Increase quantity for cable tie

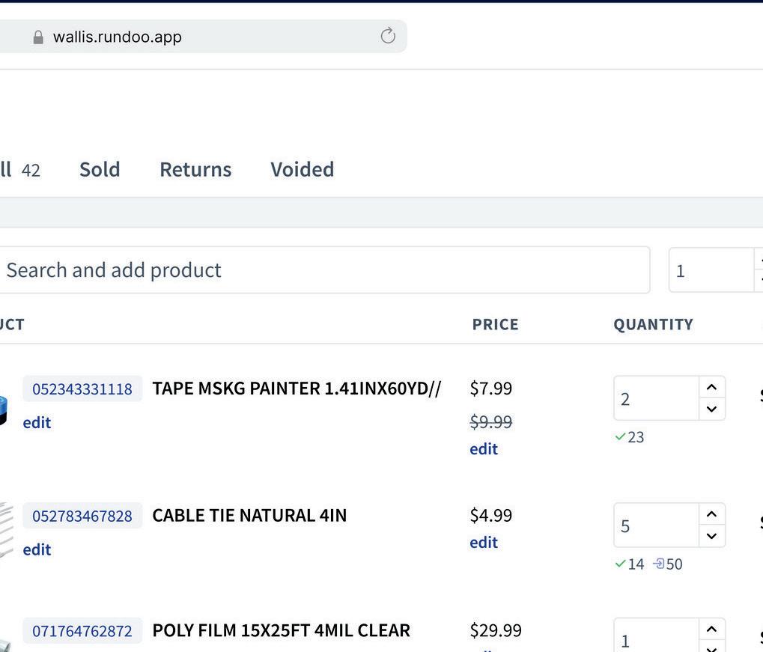pyautogui.click(x=711, y=514)
